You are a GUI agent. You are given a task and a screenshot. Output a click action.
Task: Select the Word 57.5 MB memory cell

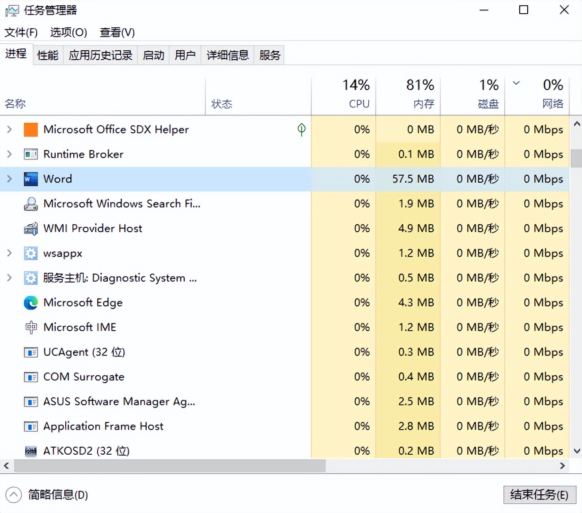pos(408,179)
